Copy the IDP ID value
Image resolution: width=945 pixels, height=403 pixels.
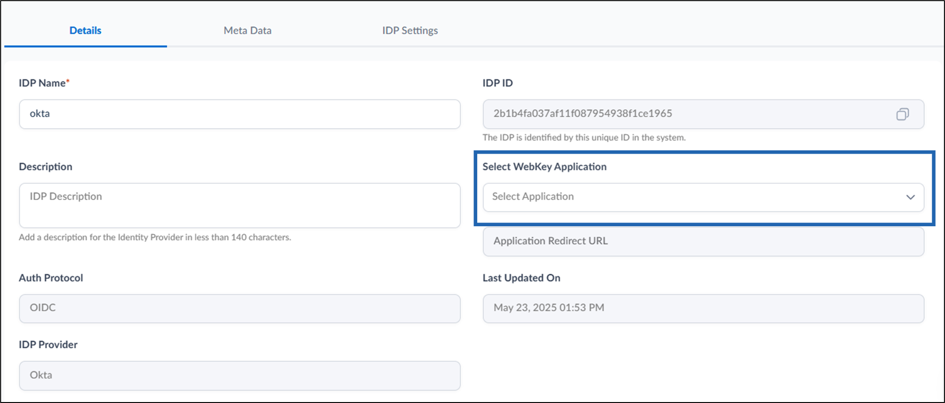(902, 114)
